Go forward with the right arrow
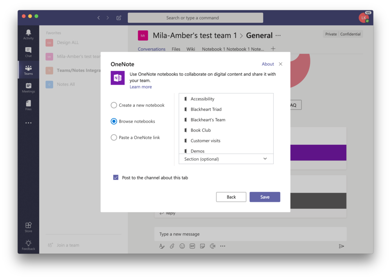 tap(108, 18)
